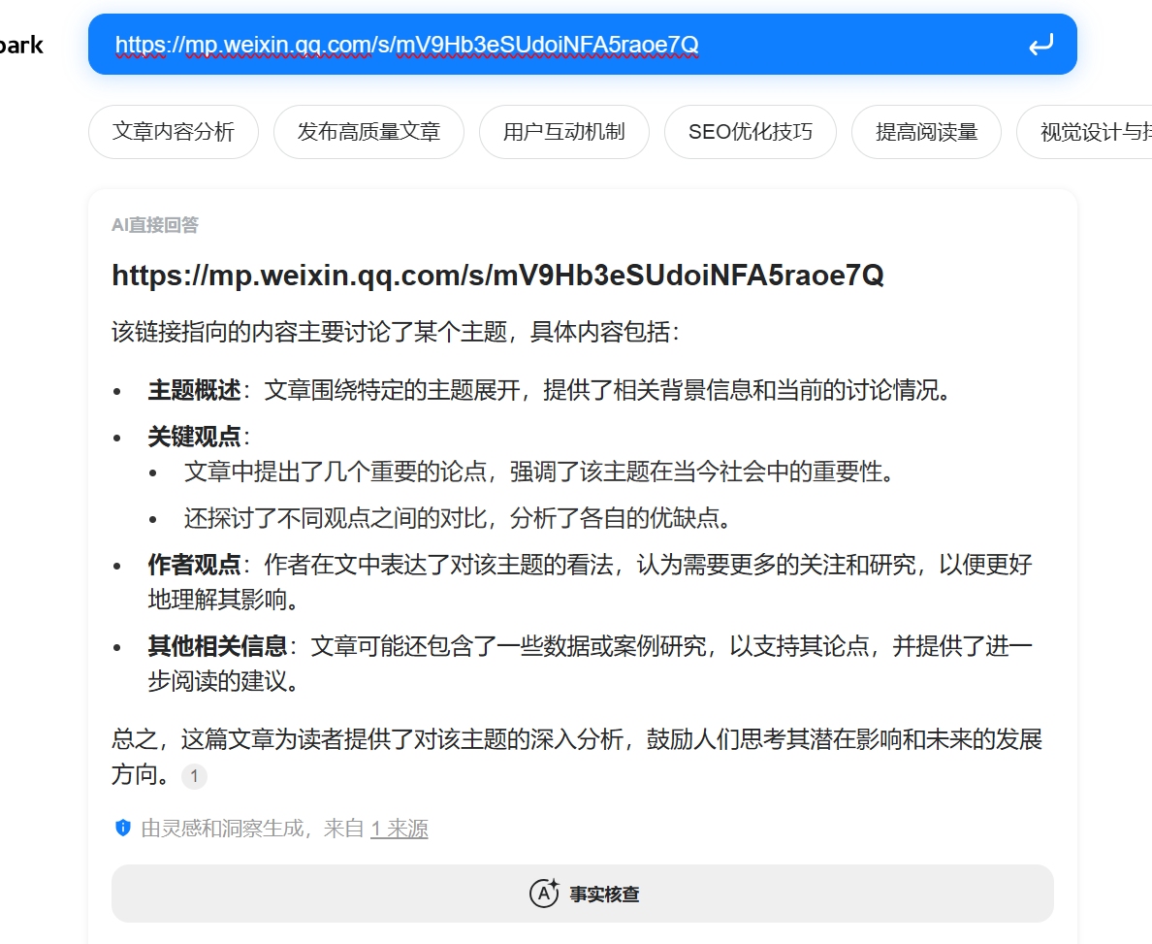Select the 文章内容分析 suggestion chip

174,132
